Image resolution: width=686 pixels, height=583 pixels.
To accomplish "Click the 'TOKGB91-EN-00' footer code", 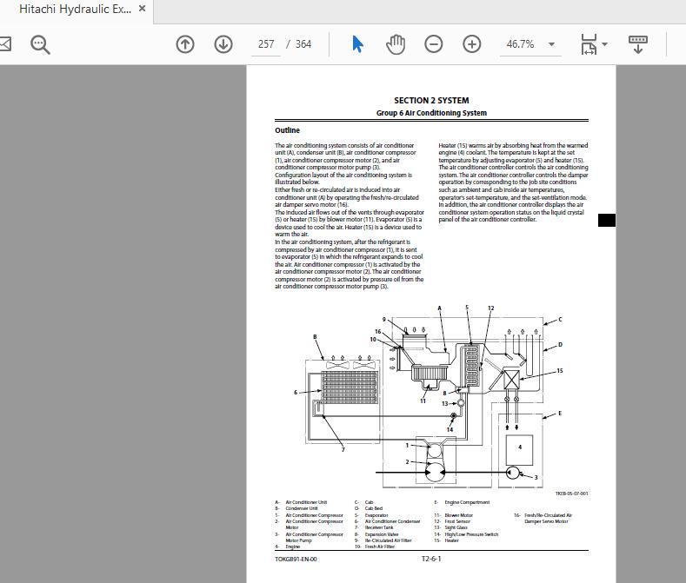I will tap(296, 560).
